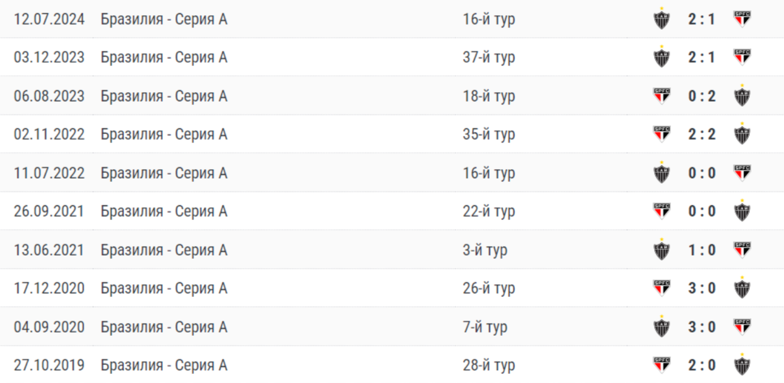The width and height of the screenshot is (784, 383).
Task: Select the "37-й тур" round label
Action: (489, 57)
